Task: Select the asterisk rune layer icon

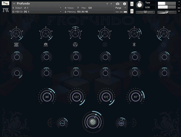Action: coord(134,44)
